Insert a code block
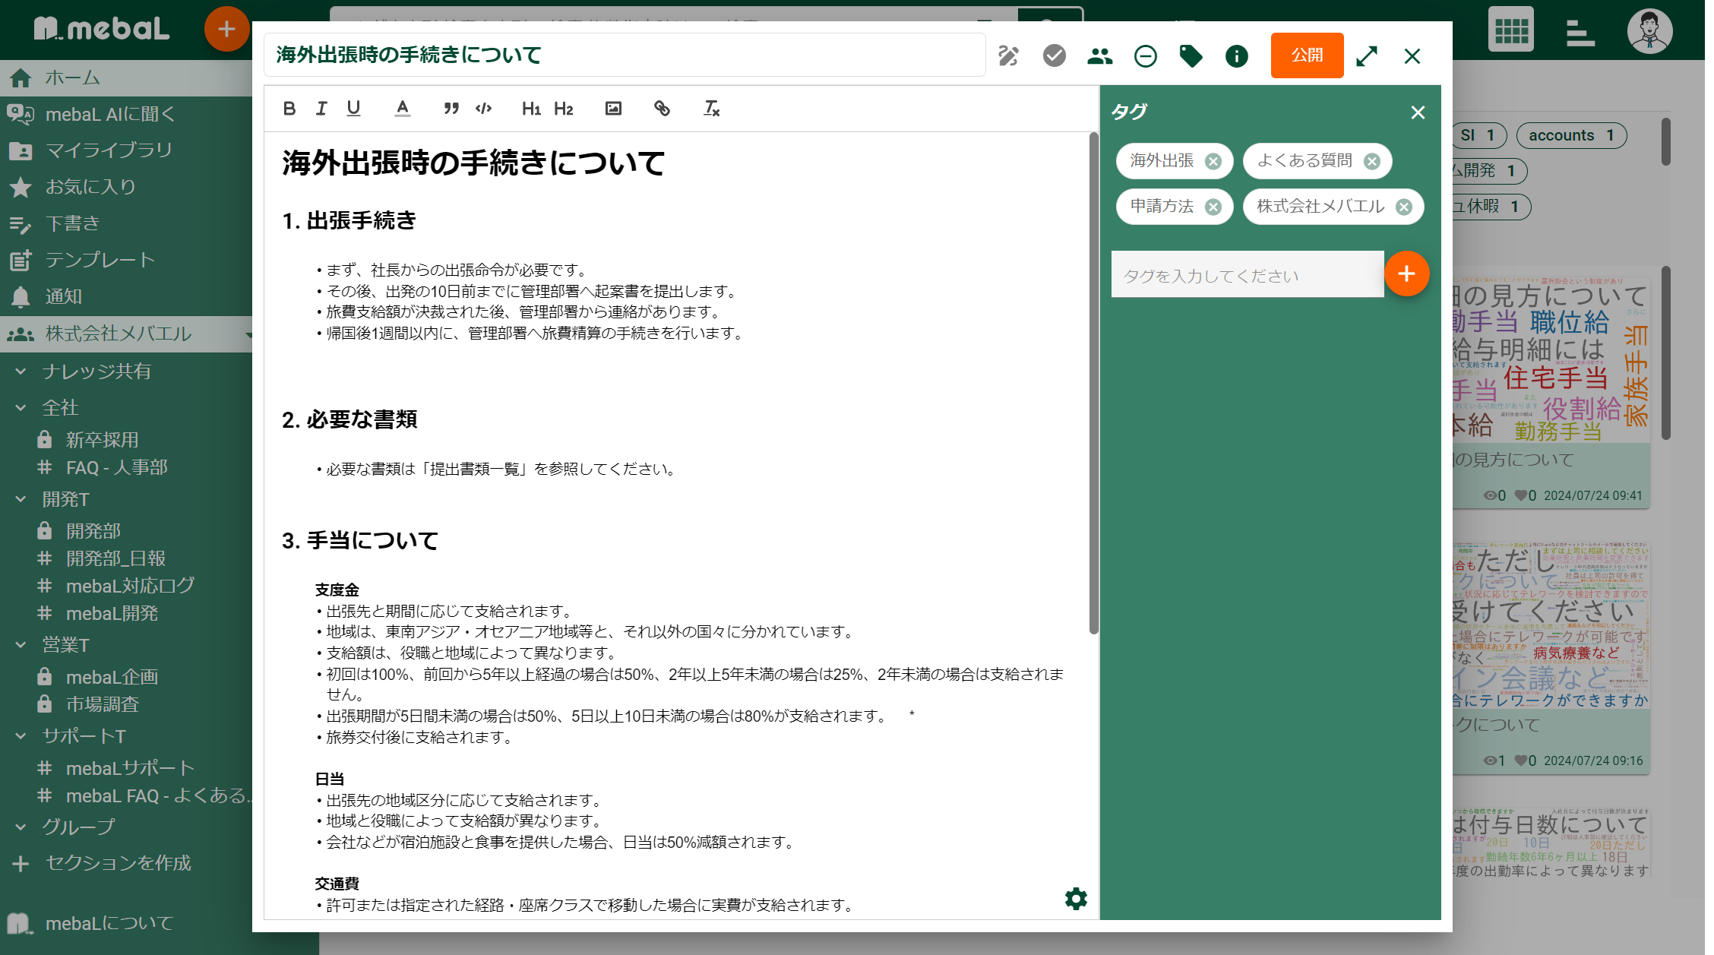The width and height of the screenshot is (1714, 955). 482,108
